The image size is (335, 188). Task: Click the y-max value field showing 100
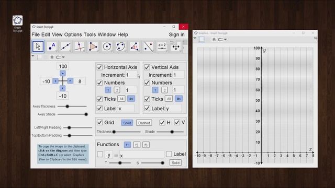pos(63,66)
